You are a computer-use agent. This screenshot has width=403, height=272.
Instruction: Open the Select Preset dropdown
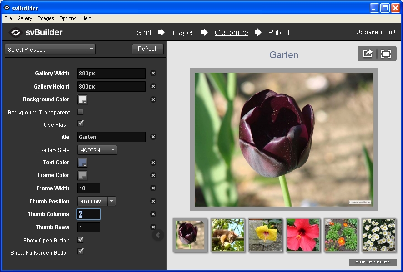(50, 49)
